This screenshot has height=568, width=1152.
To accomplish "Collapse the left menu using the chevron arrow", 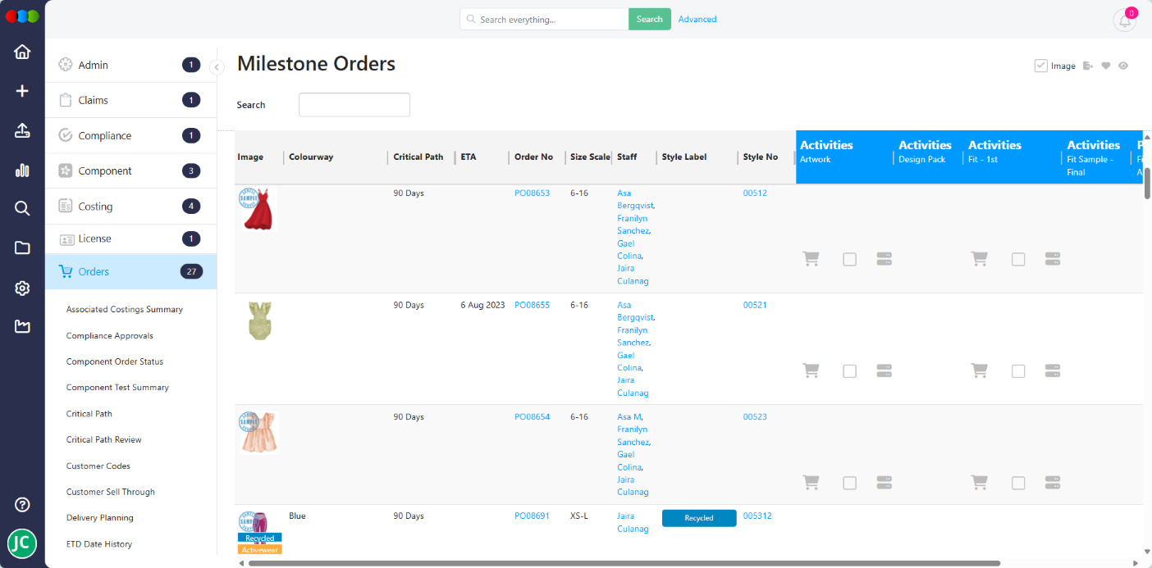I will [x=217, y=68].
